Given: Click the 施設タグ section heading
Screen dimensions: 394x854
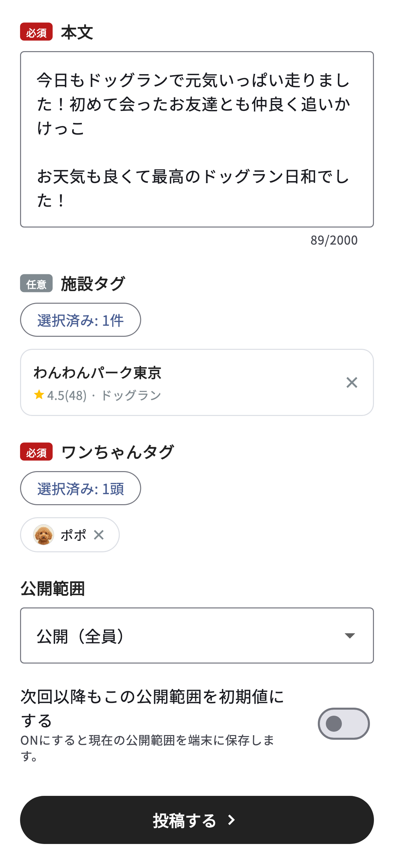Looking at the screenshot, I should 93,284.
